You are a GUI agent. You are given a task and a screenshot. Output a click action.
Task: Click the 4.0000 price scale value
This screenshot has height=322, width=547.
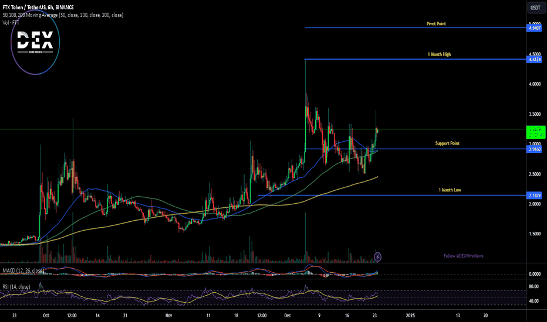tap(535, 84)
